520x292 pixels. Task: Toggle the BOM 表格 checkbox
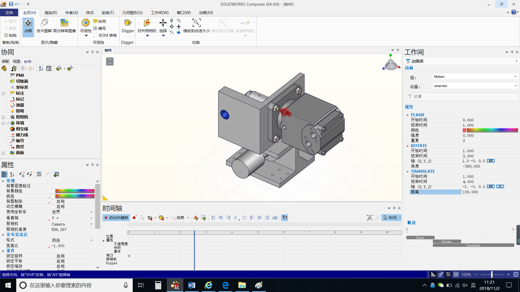point(95,35)
